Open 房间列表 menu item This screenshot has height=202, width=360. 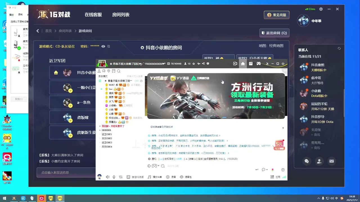tap(121, 15)
